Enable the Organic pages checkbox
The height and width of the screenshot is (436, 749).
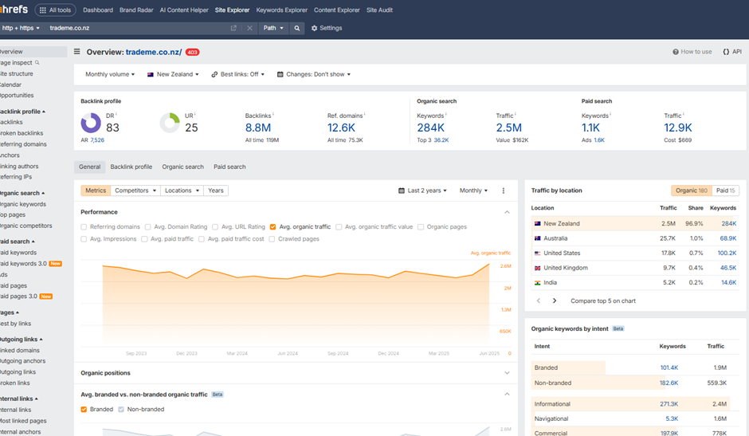421,227
